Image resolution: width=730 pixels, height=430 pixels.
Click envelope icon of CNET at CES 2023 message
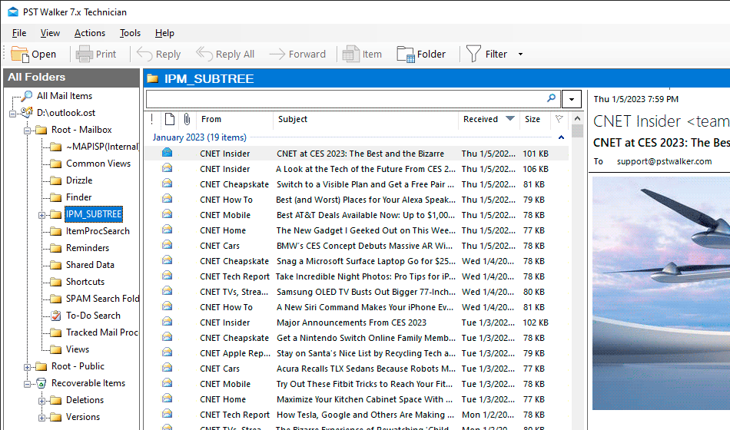[168, 153]
